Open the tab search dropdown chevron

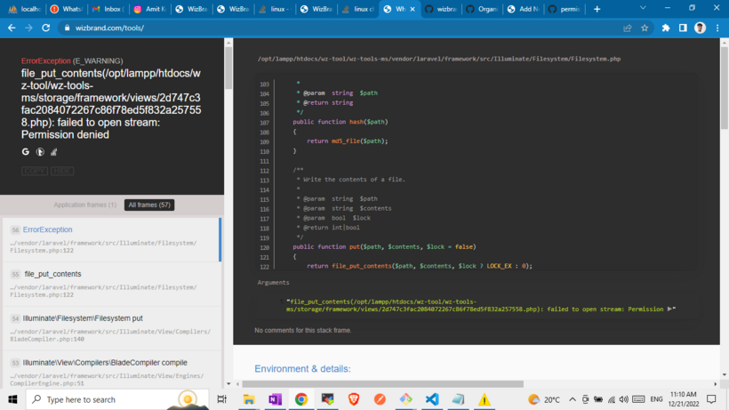tap(643, 8)
